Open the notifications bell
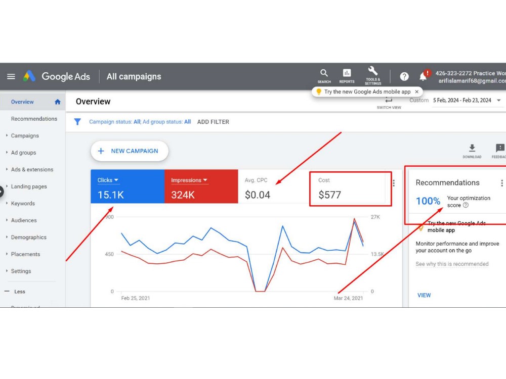 coord(423,76)
